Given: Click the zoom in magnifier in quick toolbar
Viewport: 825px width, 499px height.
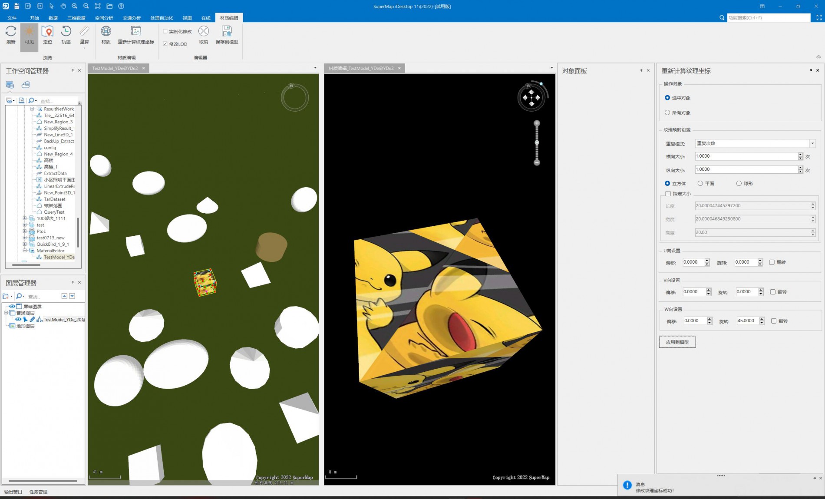Looking at the screenshot, I should (x=75, y=6).
